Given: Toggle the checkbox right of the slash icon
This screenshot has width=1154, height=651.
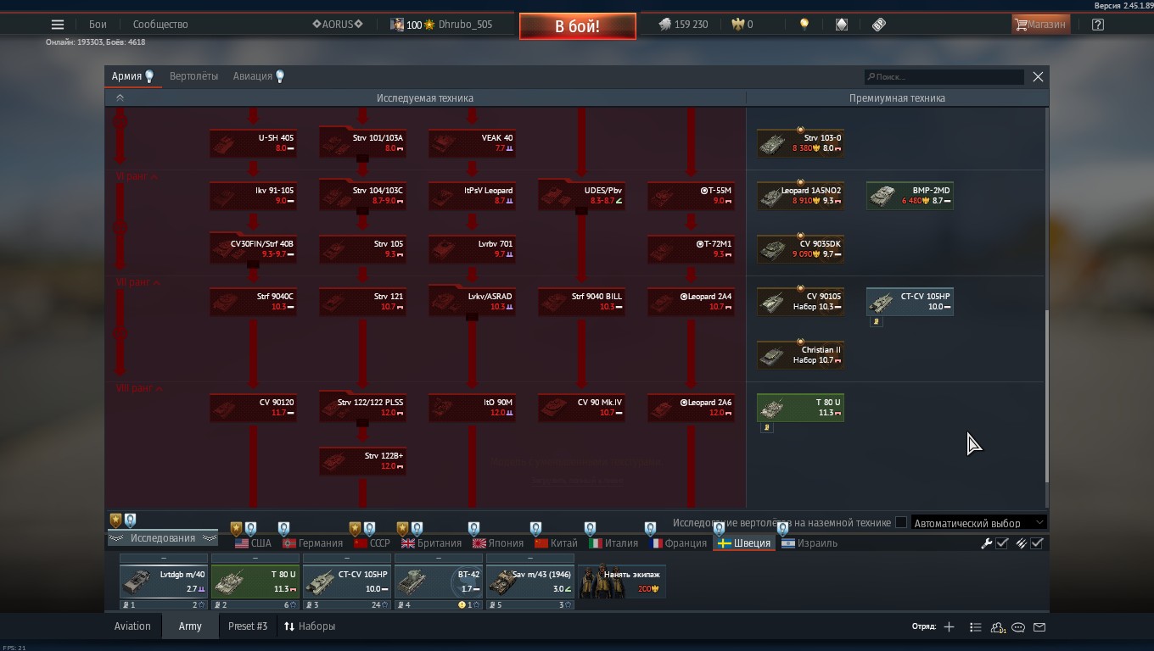Looking at the screenshot, I should (1037, 543).
